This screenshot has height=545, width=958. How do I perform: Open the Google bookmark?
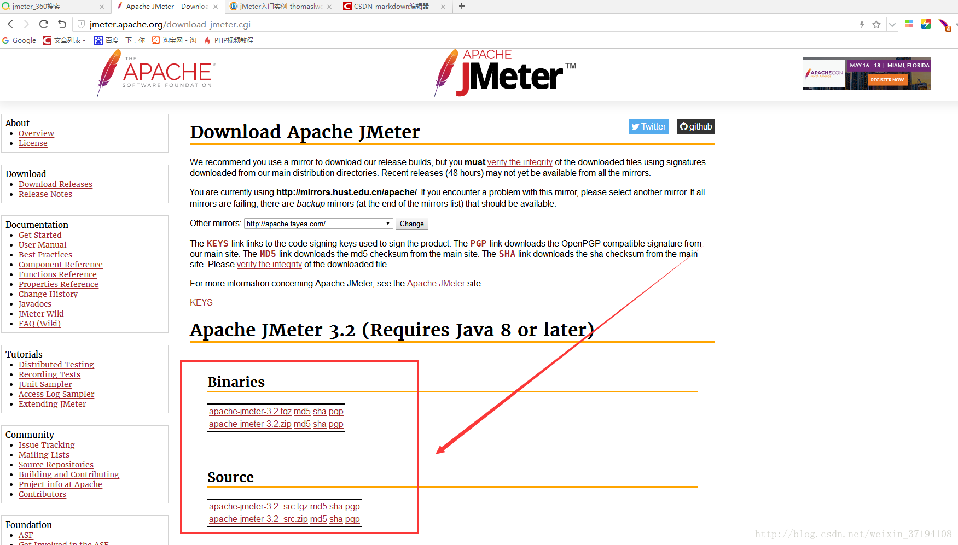(19, 40)
